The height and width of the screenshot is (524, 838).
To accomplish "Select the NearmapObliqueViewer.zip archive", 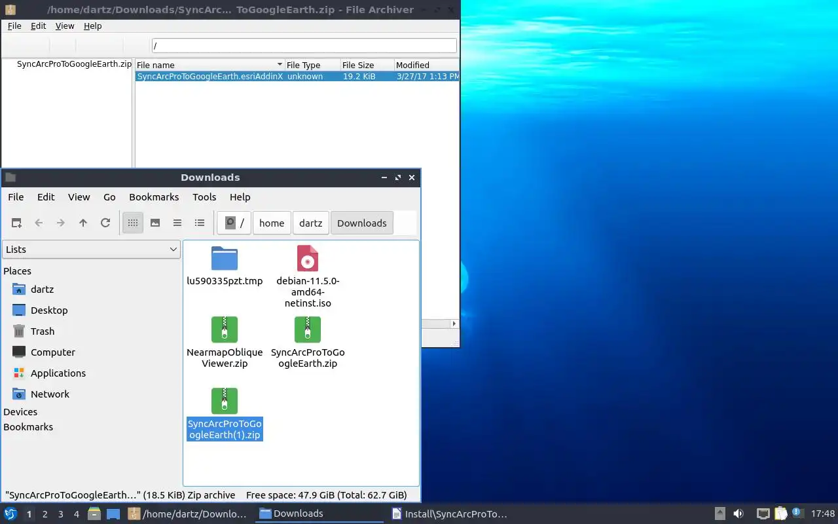I will click(225, 343).
